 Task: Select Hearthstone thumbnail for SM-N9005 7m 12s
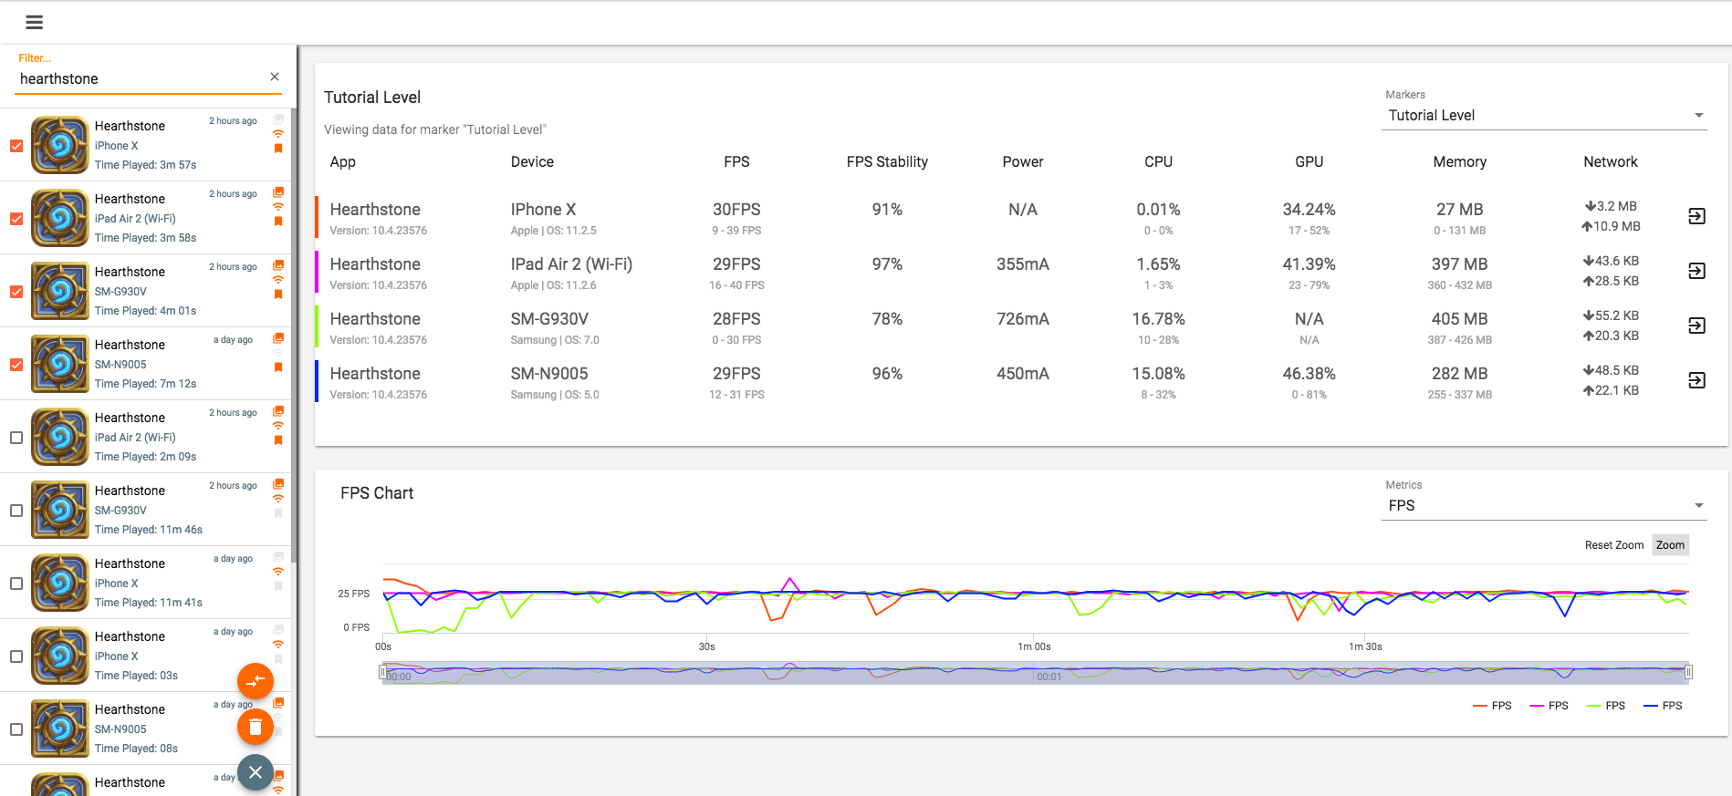[60, 364]
